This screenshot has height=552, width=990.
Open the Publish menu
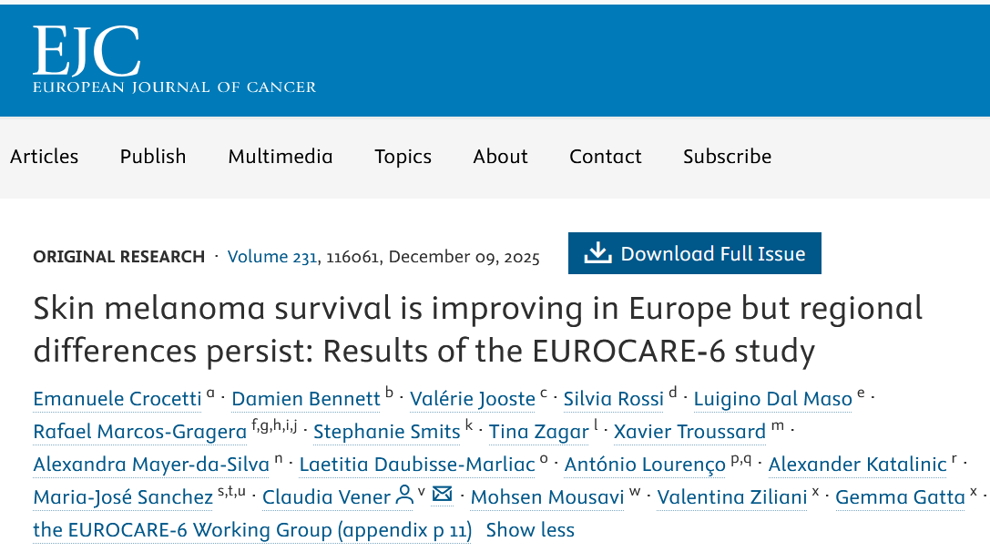pyautogui.click(x=153, y=157)
